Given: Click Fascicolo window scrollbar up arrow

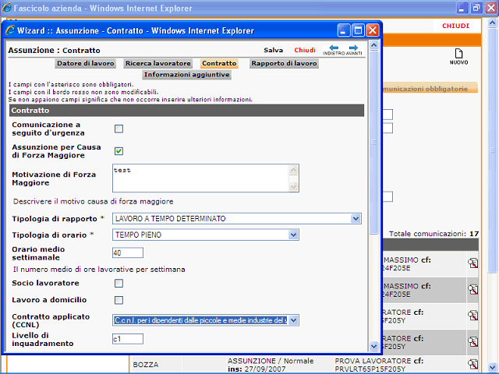Looking at the screenshot, I should [492, 23].
